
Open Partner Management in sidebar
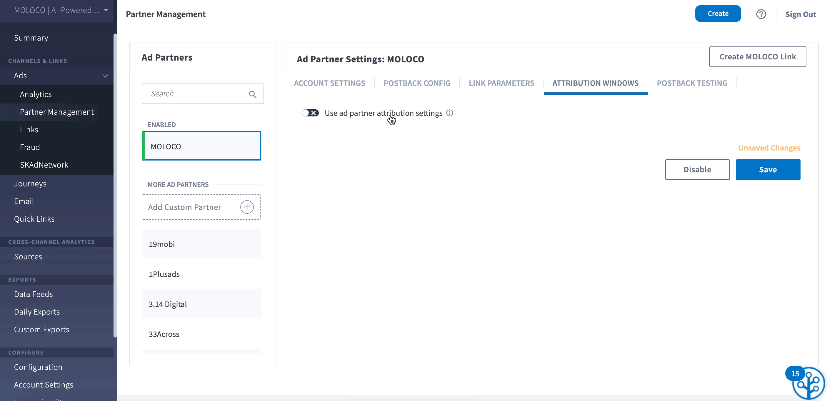[57, 112]
